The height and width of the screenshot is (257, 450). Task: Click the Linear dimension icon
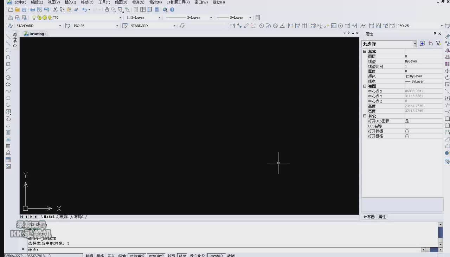point(232,26)
